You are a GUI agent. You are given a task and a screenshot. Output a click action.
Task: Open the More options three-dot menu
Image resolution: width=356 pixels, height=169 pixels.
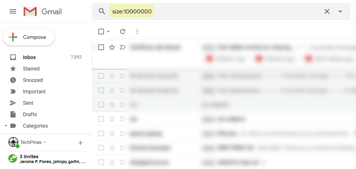click(137, 31)
